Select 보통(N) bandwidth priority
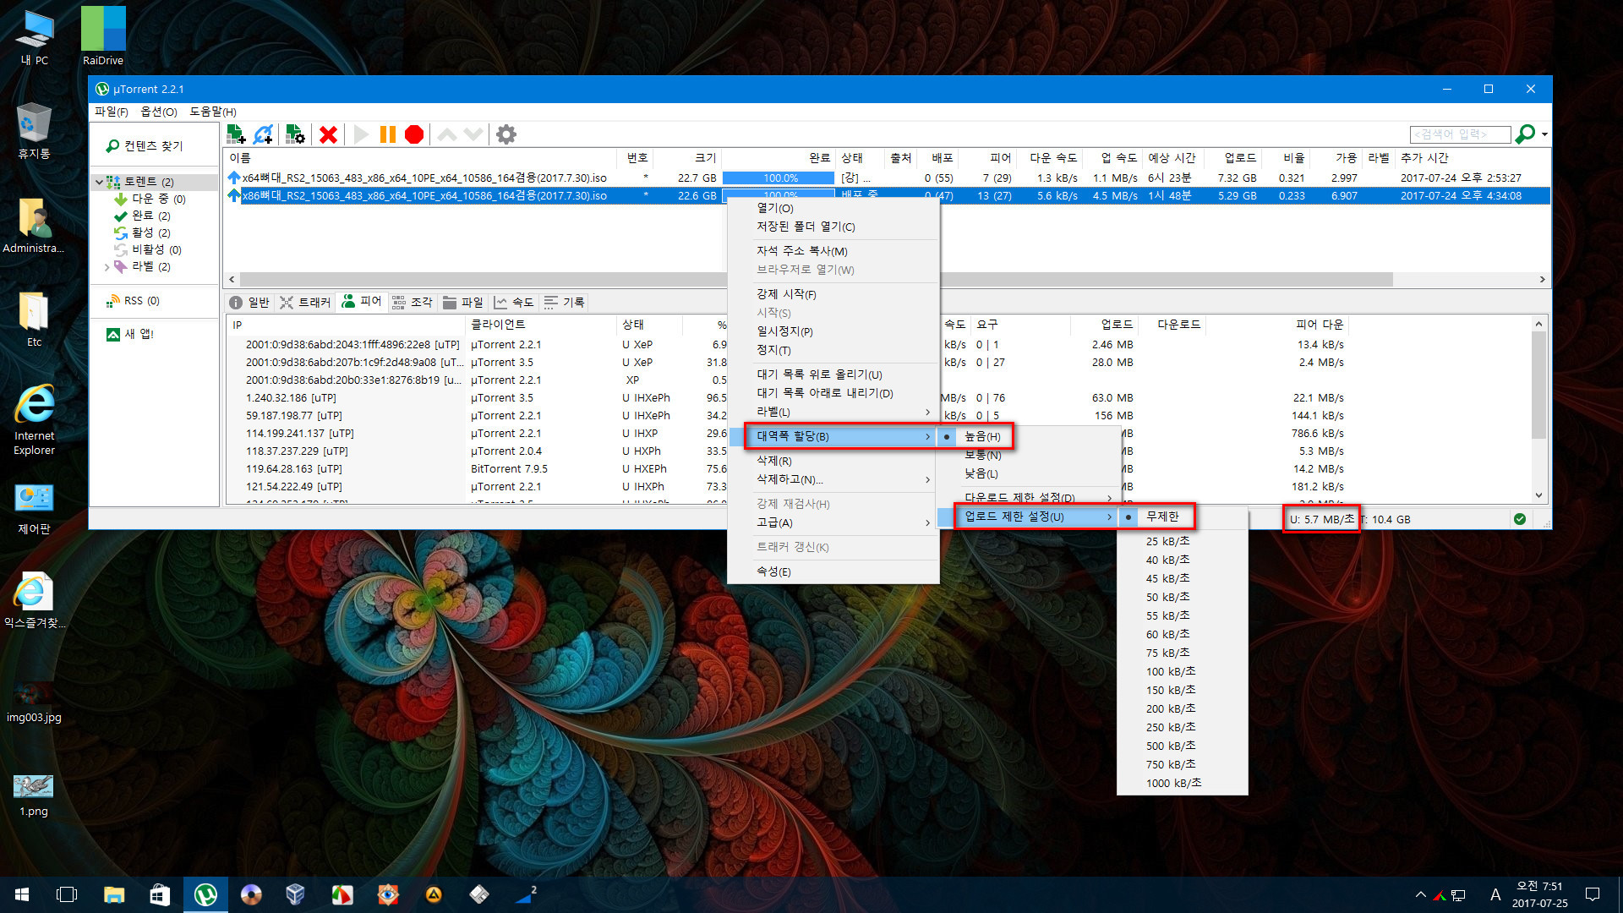This screenshot has height=913, width=1623. (x=982, y=455)
